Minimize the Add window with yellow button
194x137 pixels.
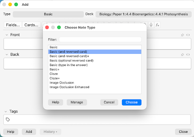point(10,5)
